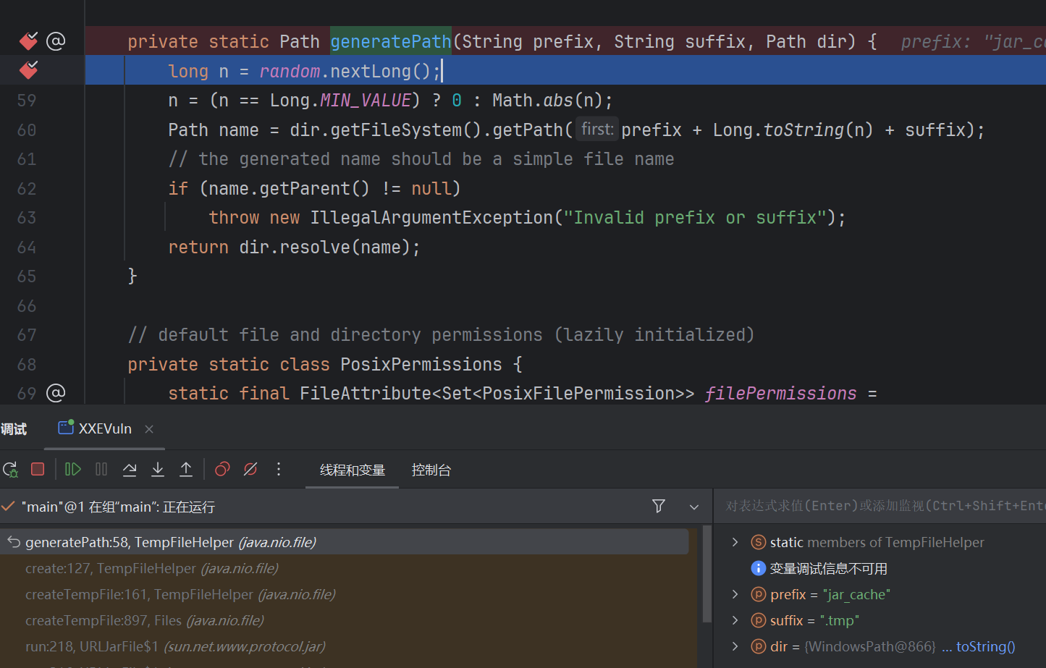Screen dimensions: 1046x668
Task: Click the Step Out icon
Action: (186, 470)
